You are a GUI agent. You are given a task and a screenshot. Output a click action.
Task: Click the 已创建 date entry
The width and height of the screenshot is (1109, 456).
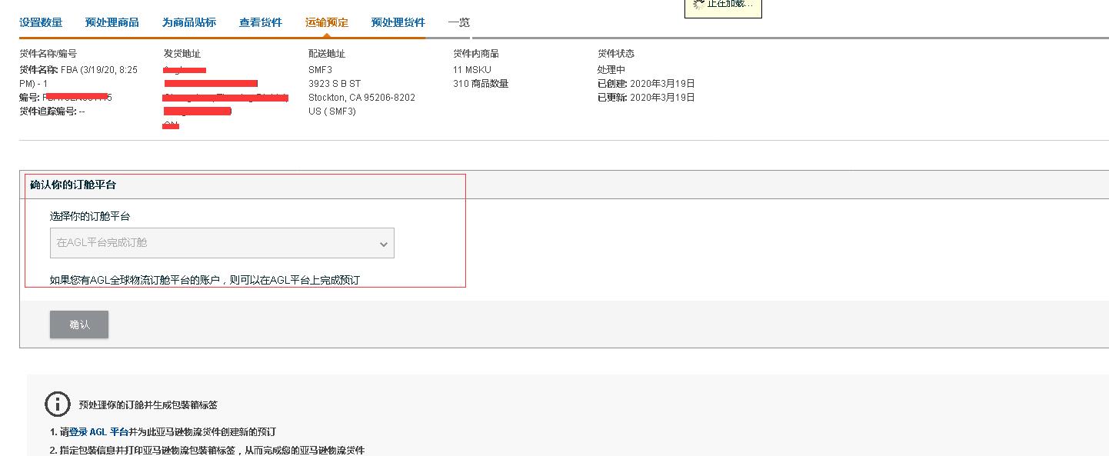(646, 84)
